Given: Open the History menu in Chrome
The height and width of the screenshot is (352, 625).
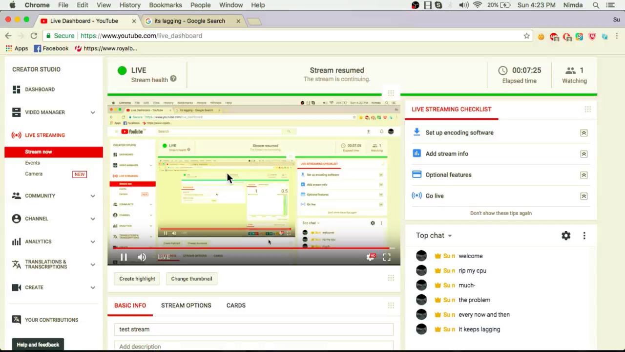Looking at the screenshot, I should (x=130, y=5).
